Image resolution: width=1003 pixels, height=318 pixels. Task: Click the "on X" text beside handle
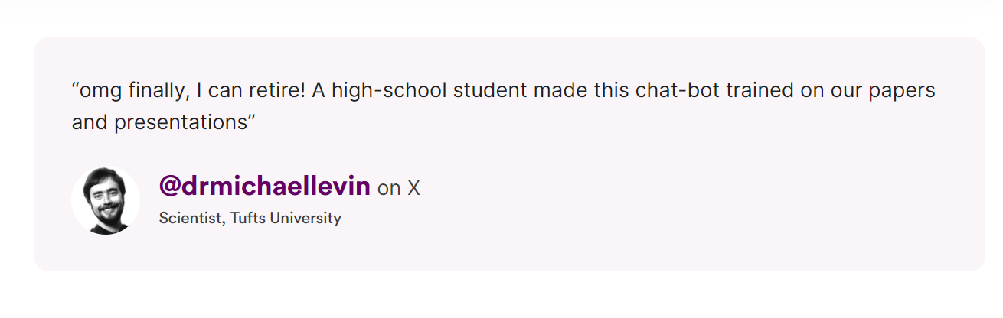398,187
